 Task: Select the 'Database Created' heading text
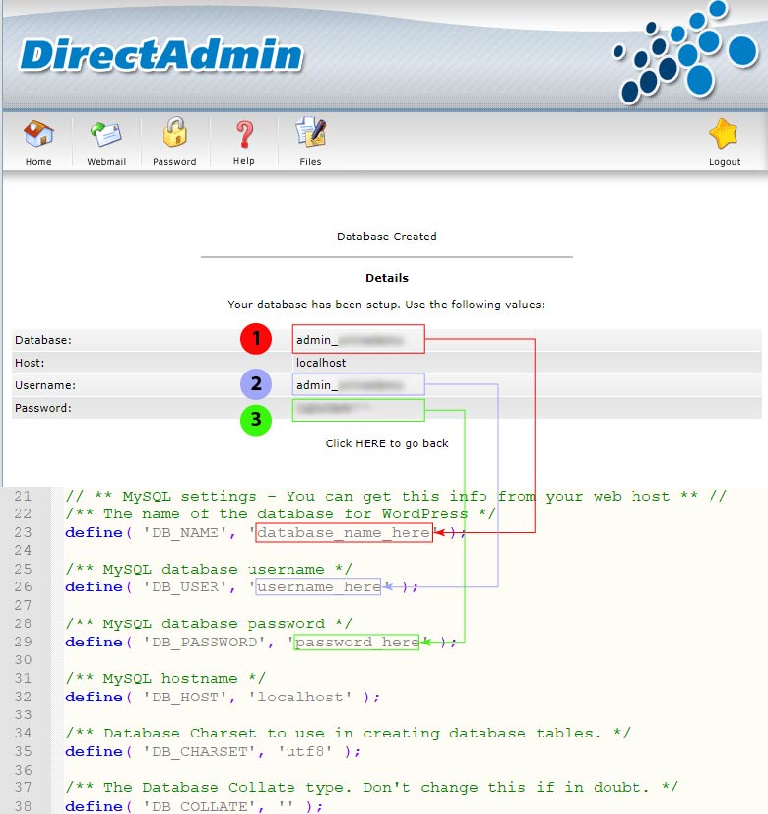(x=386, y=237)
